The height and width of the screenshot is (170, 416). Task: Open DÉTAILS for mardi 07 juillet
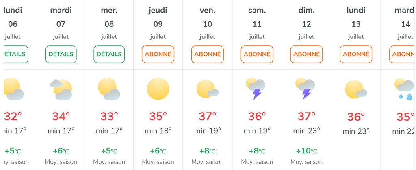61,54
